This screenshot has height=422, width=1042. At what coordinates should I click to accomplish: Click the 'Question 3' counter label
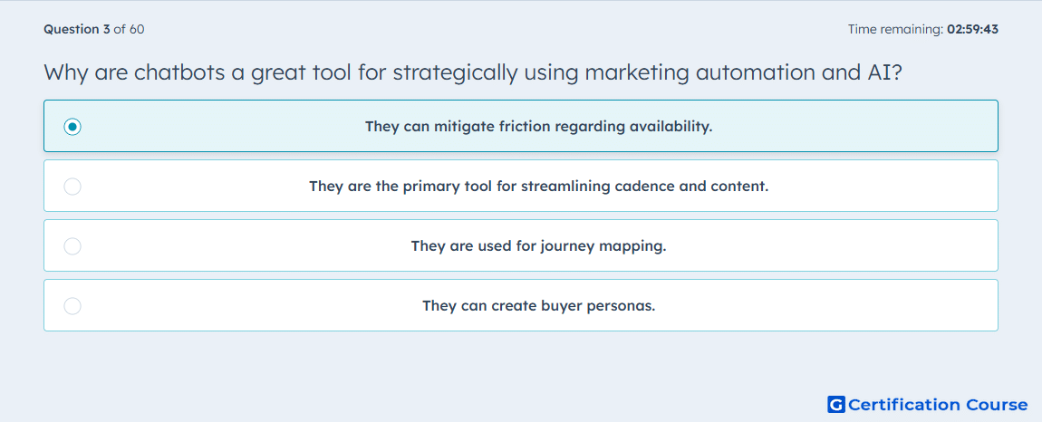[x=77, y=29]
